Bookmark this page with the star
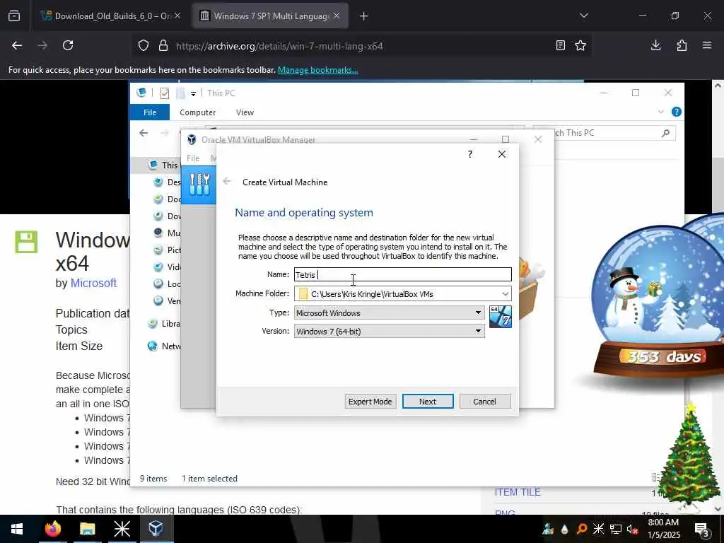 (580, 46)
